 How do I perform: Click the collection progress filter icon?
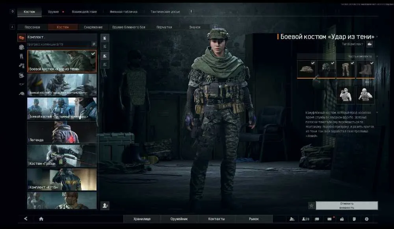click(94, 44)
